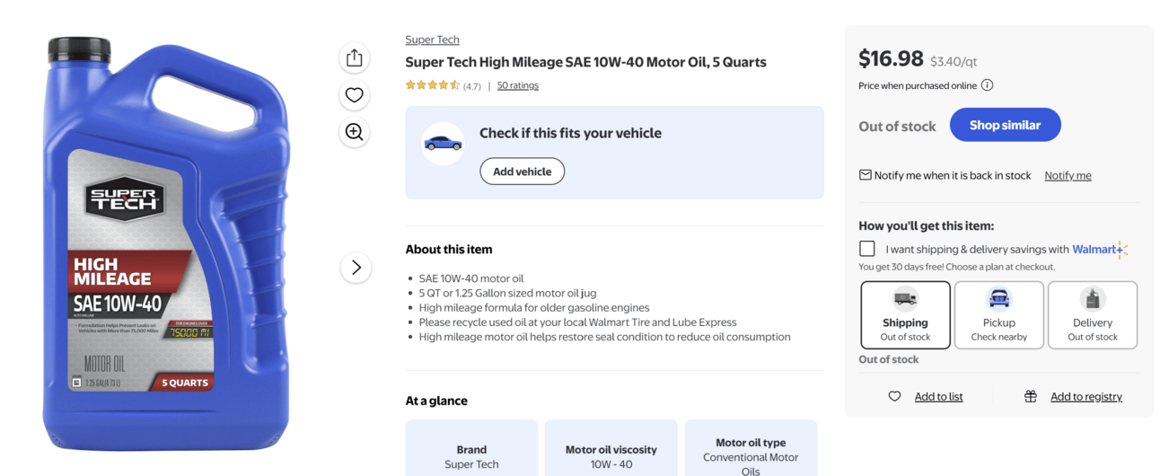Open the Super Tech brand link

(432, 40)
